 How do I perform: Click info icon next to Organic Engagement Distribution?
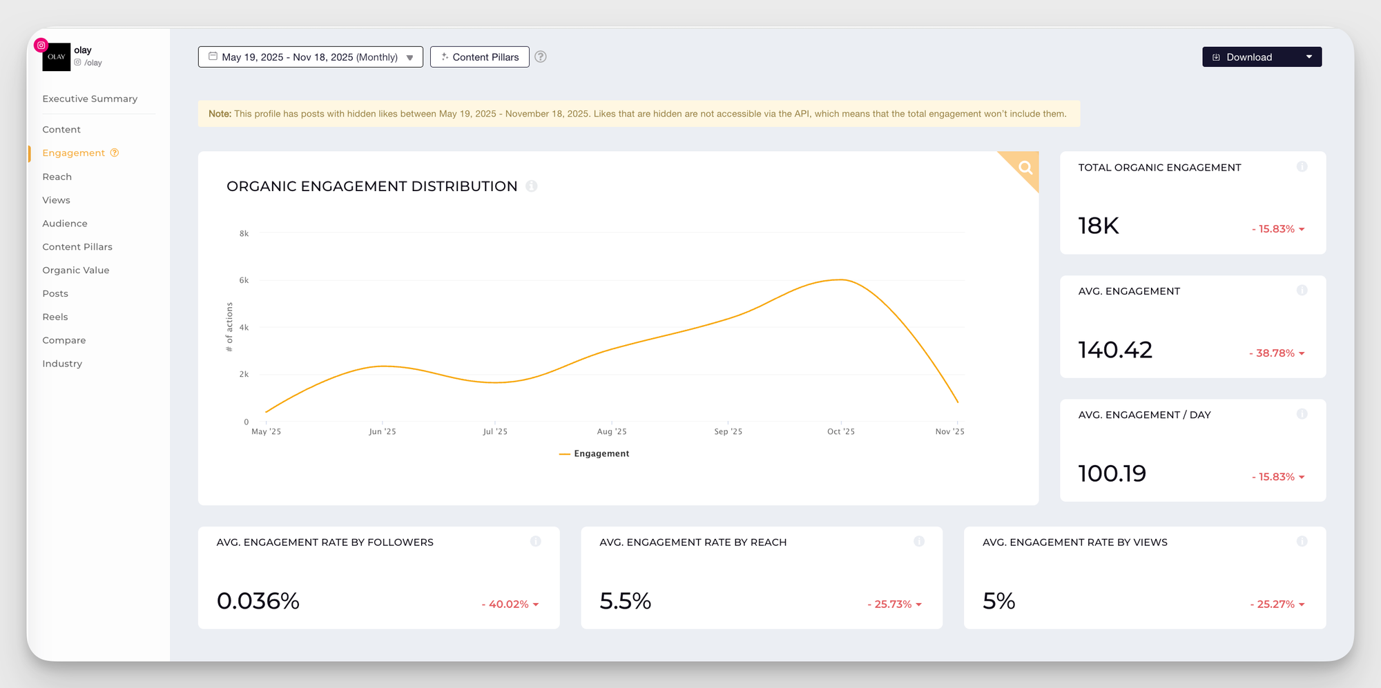531,186
